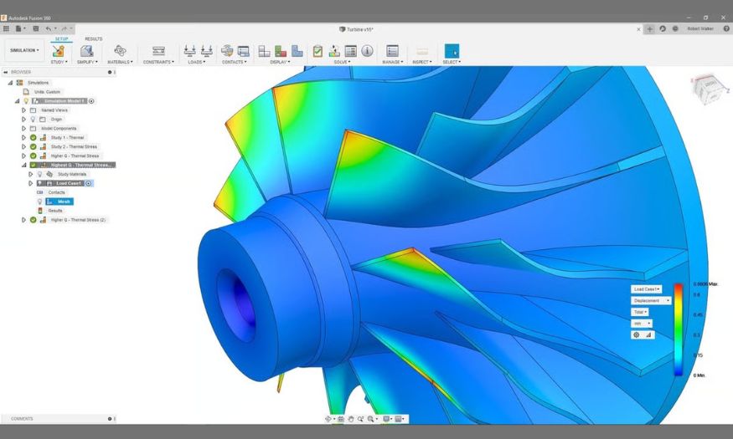This screenshot has height=439, width=733.
Task: Click the Manage Contacts window icon
Action: [244, 51]
